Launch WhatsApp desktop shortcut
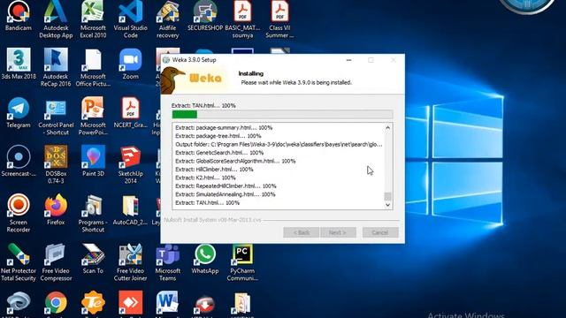 (x=205, y=259)
